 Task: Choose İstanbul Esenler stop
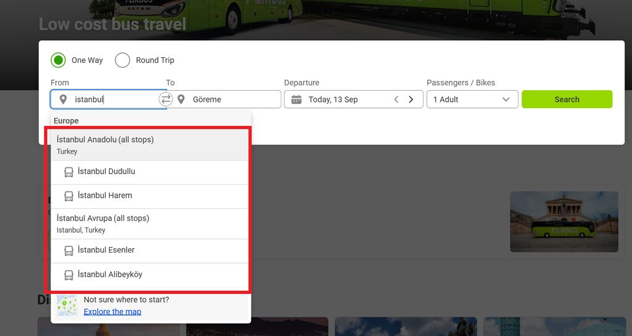(149, 251)
